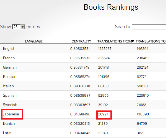Click translations to value 71688
Screen dimensions: 168x138
coord(141,105)
